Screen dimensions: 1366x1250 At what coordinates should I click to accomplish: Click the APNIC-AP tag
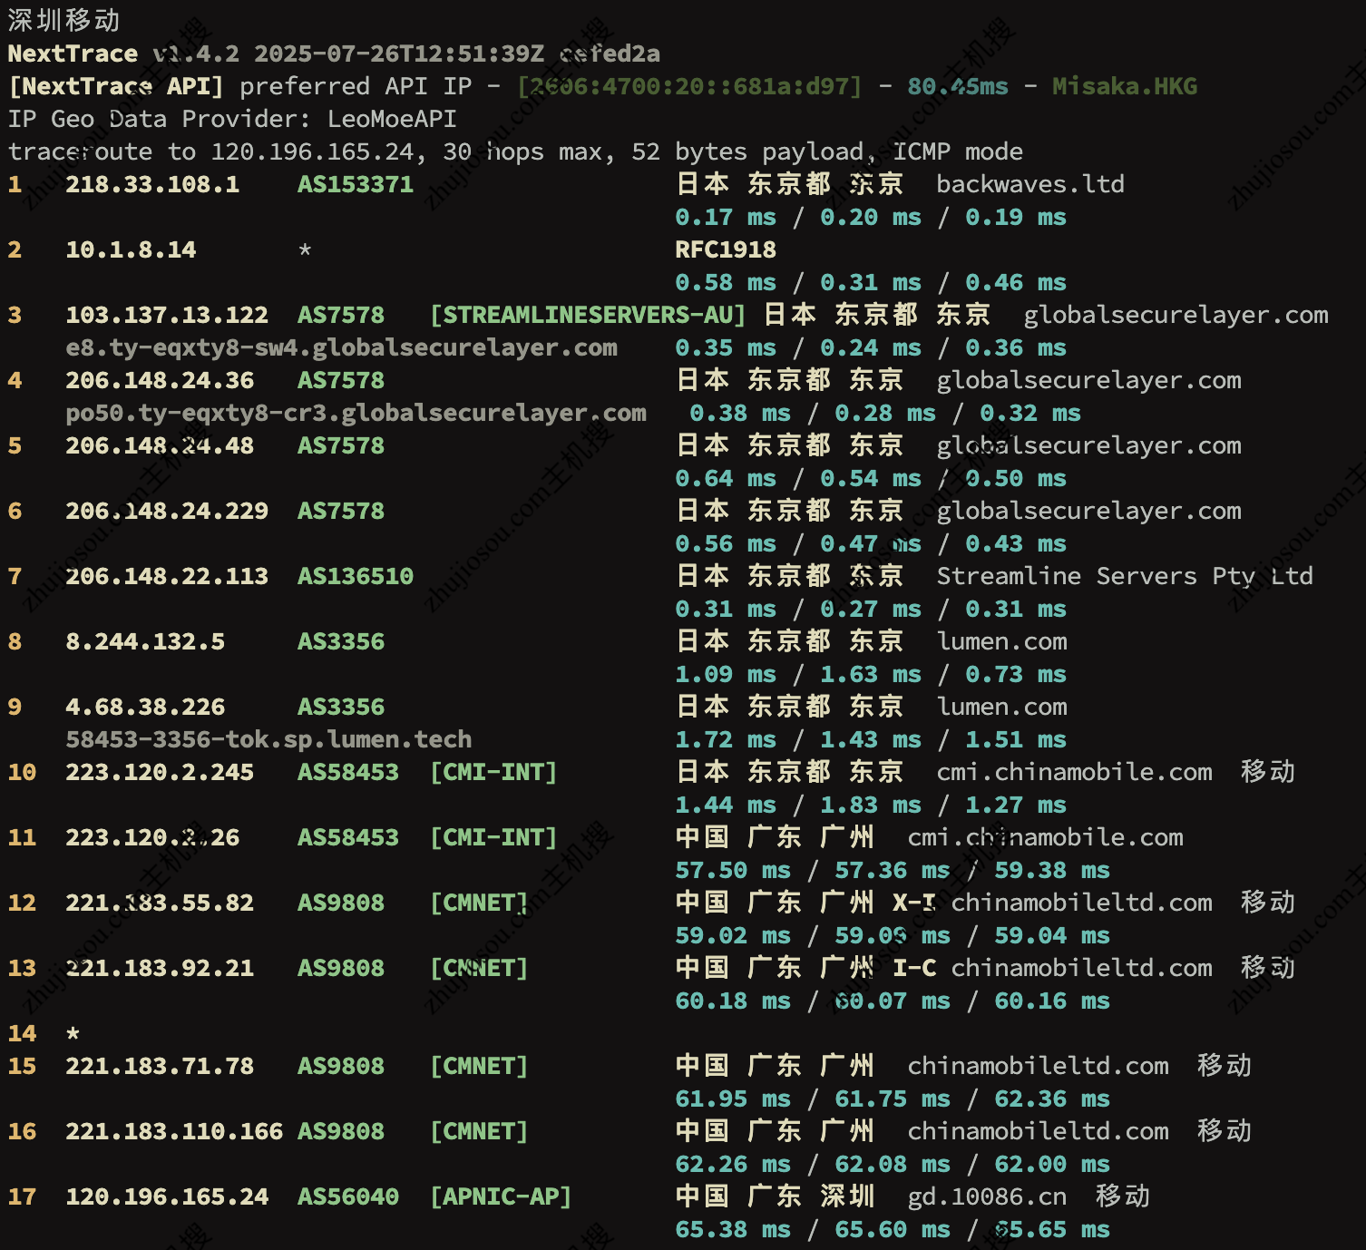coord(501,1196)
